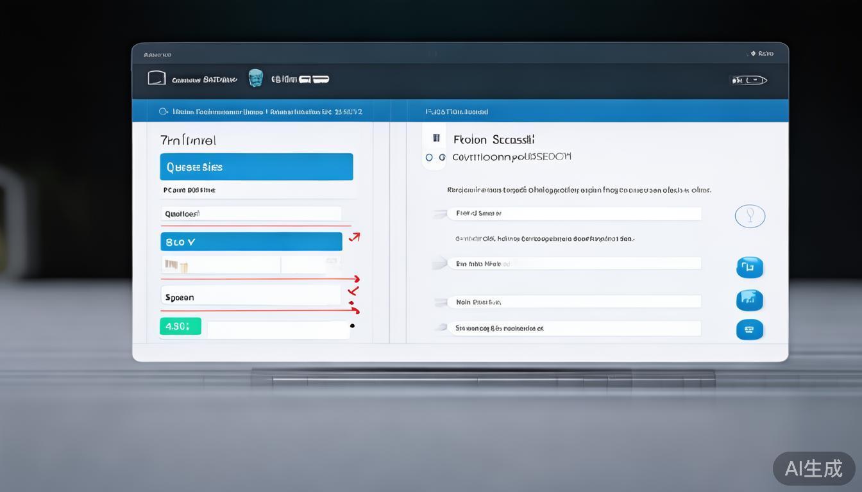Select the shield icon in the title bar
Image resolution: width=862 pixels, height=492 pixels.
pos(754,54)
